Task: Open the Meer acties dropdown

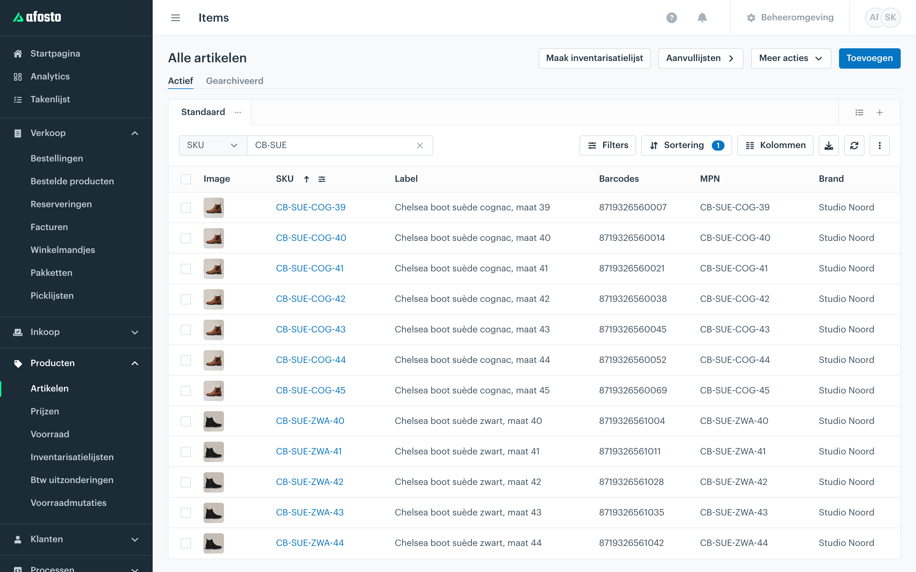Action: tap(791, 58)
